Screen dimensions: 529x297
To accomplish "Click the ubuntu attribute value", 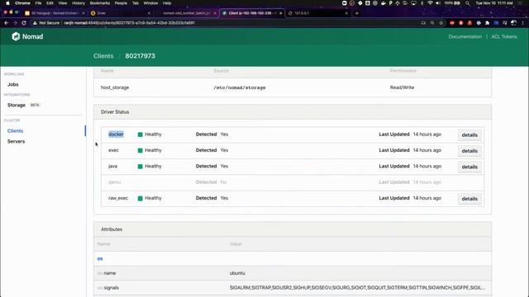I will [x=237, y=273].
